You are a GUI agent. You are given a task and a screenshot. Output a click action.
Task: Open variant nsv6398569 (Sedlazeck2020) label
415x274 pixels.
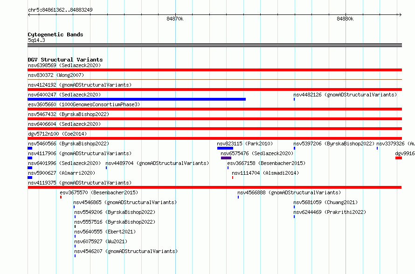64,65
